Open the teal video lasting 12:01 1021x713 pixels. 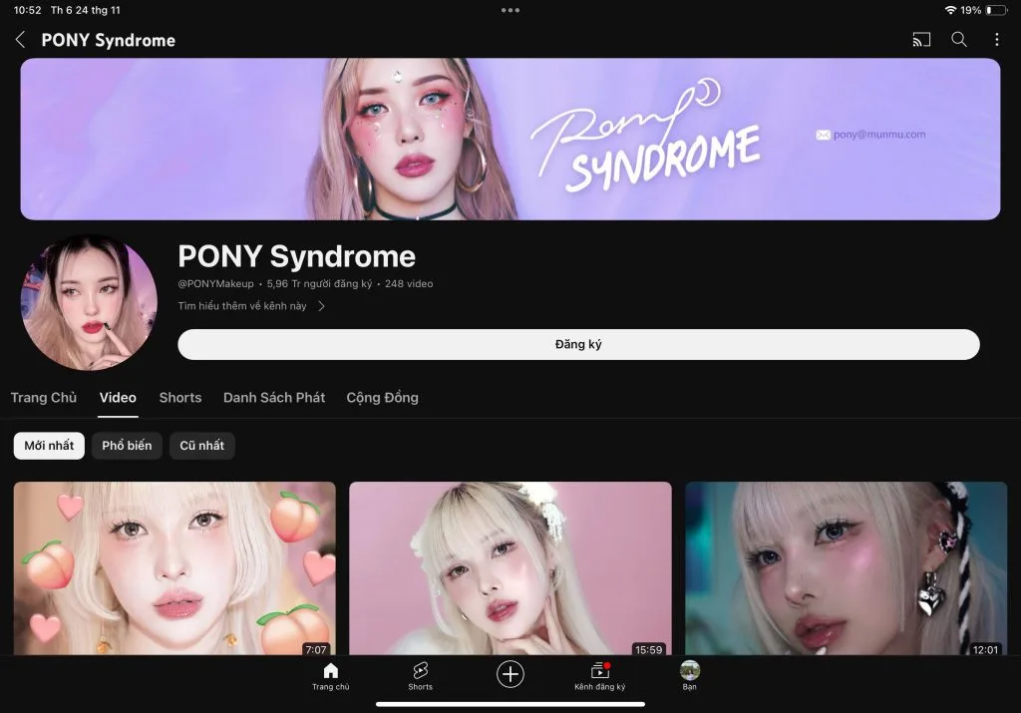(x=846, y=568)
